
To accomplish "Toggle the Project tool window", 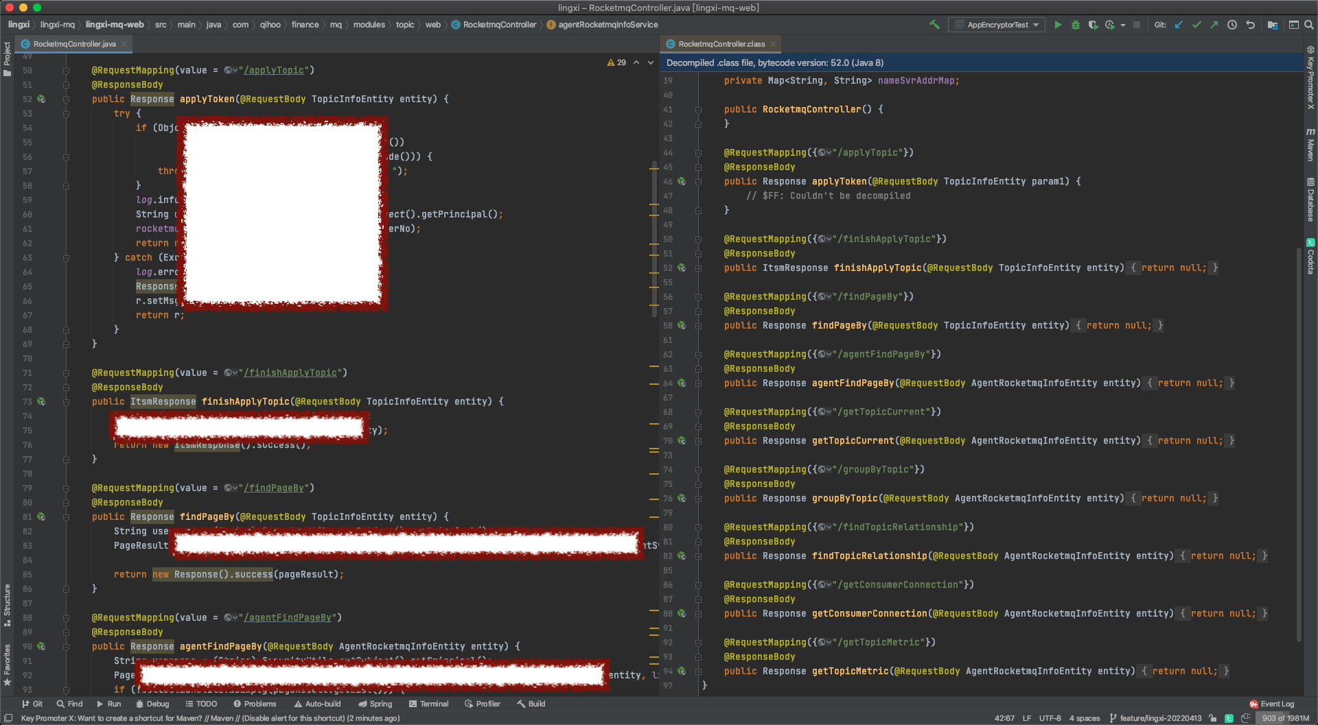I will tap(7, 58).
